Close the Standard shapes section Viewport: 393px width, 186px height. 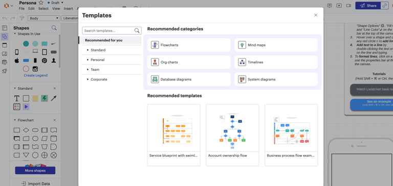point(55,88)
